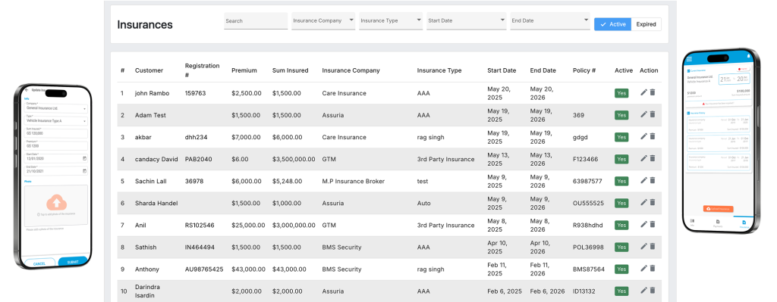Edit john Rambo's insurance with pencil icon

point(643,92)
